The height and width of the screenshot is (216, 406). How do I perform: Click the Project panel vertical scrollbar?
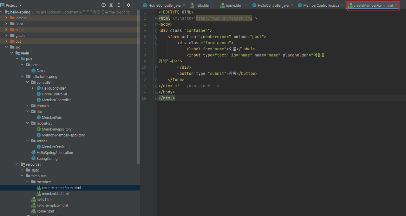click(138, 86)
